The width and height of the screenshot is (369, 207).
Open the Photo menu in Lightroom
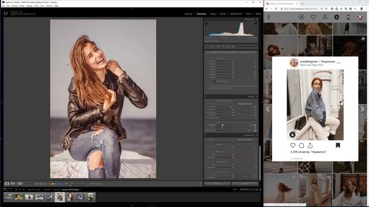click(22, 6)
